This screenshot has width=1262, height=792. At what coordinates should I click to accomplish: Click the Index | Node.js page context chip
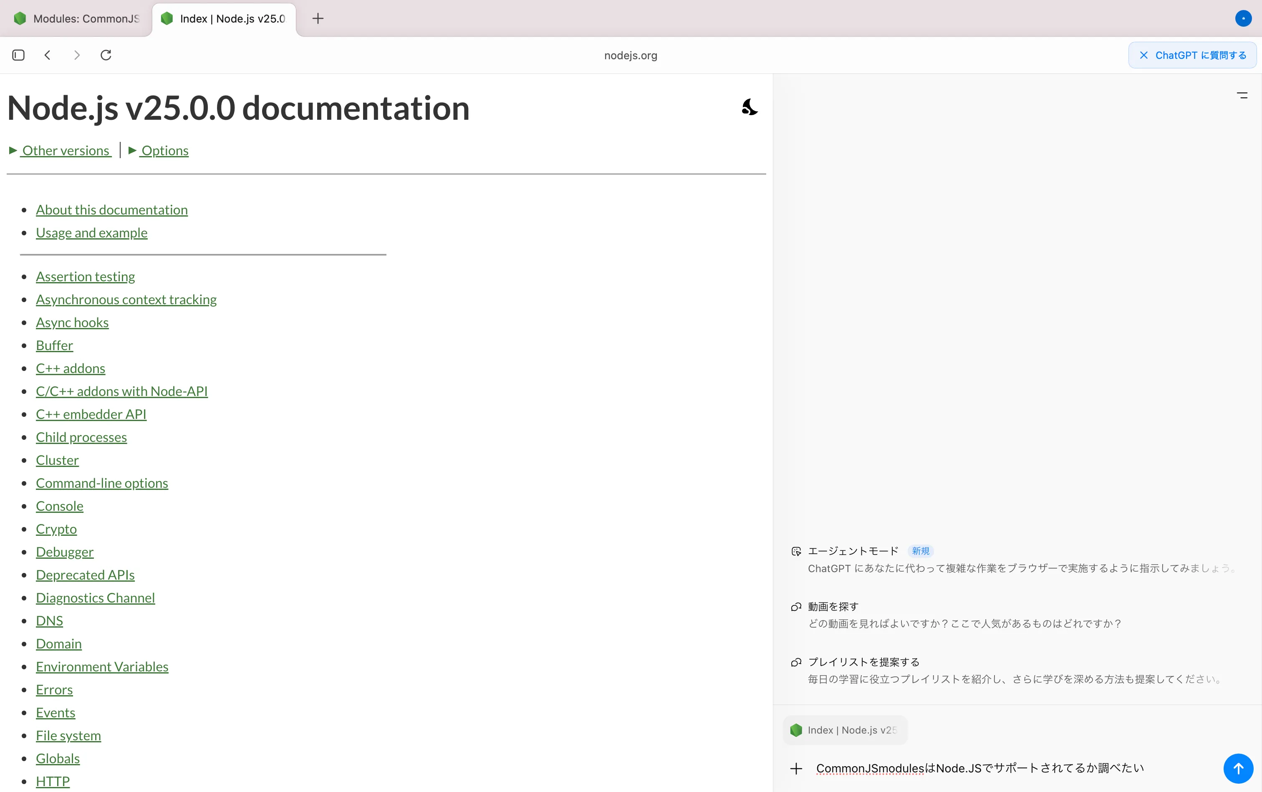(845, 730)
